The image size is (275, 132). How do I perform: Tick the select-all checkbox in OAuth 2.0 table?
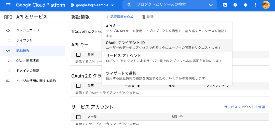coord(78,86)
